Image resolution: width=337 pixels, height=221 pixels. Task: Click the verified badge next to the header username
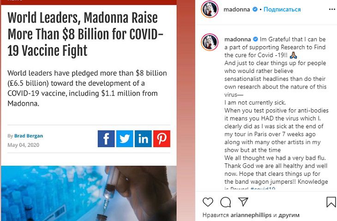255,9
